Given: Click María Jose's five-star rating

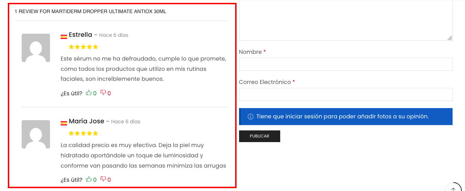Looking at the screenshot, I should (x=83, y=133).
